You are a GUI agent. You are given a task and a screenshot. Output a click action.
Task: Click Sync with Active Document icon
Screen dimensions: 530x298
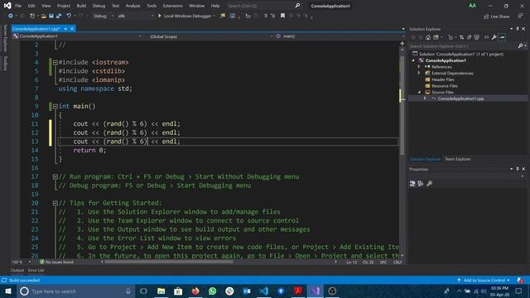pyautogui.click(x=461, y=37)
